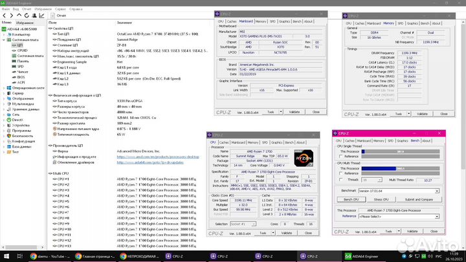Screen dimensions: 466x262
Task: Expand the Операционная система tree node arrow
Action: point(4,88)
